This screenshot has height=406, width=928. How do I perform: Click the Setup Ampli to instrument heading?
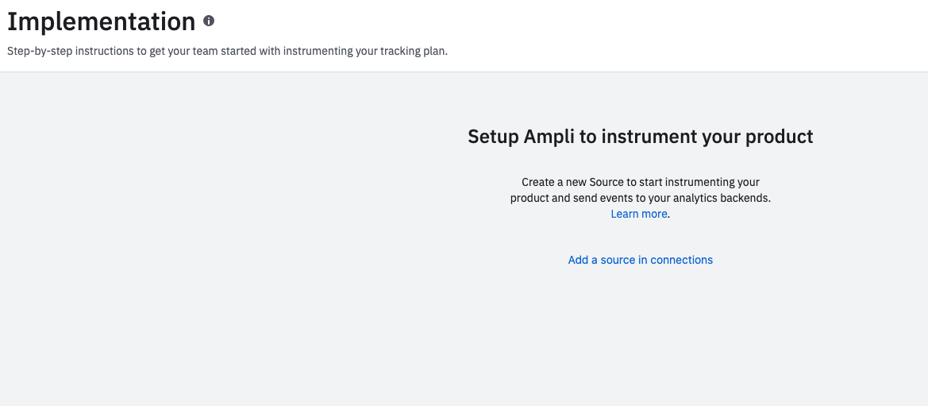click(640, 137)
